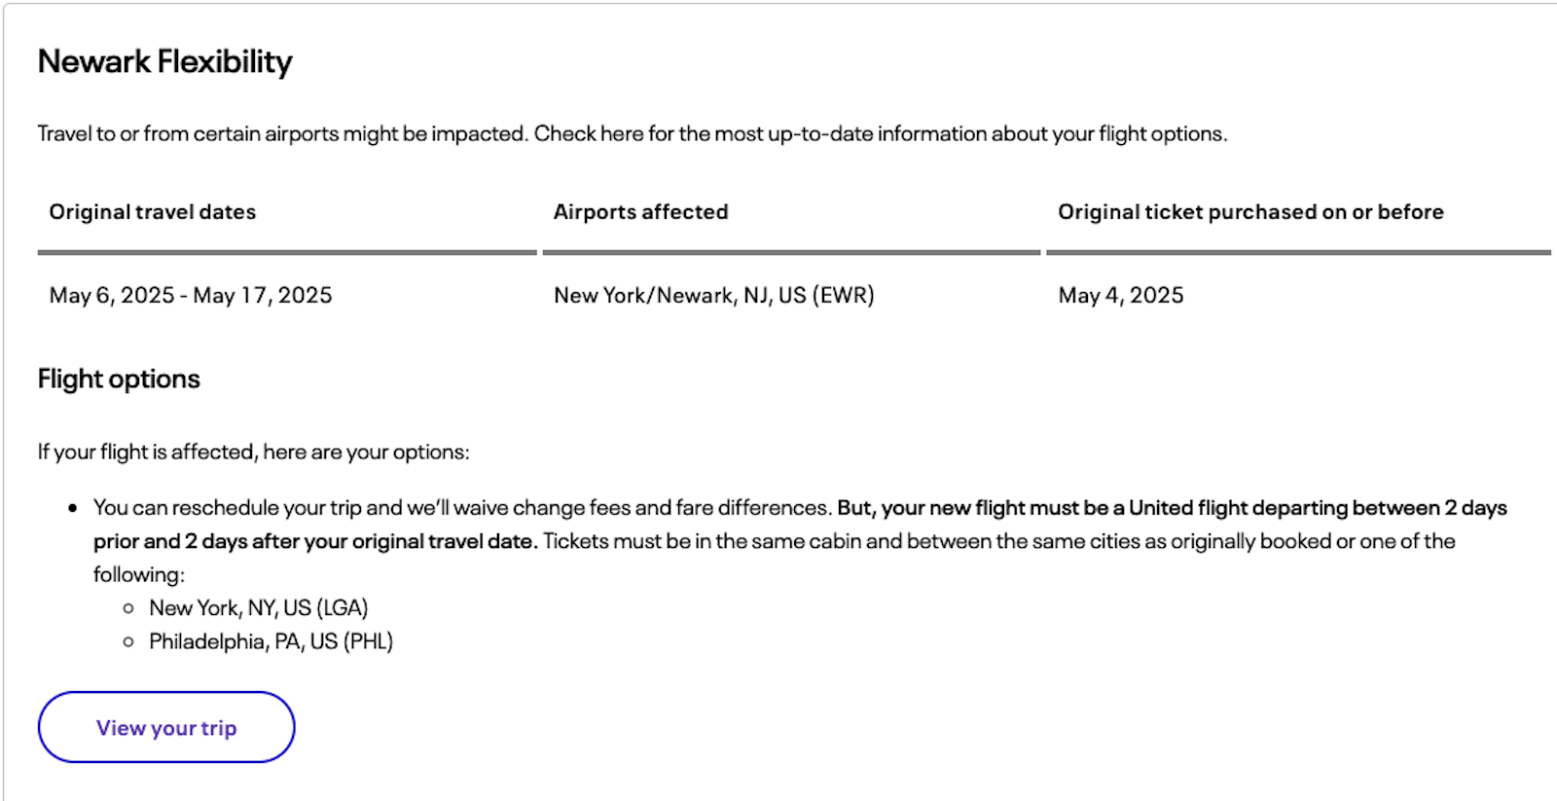This screenshot has height=801, width=1557.
Task: Click the hollow bullet beside the LGA entry
Action: point(128,608)
